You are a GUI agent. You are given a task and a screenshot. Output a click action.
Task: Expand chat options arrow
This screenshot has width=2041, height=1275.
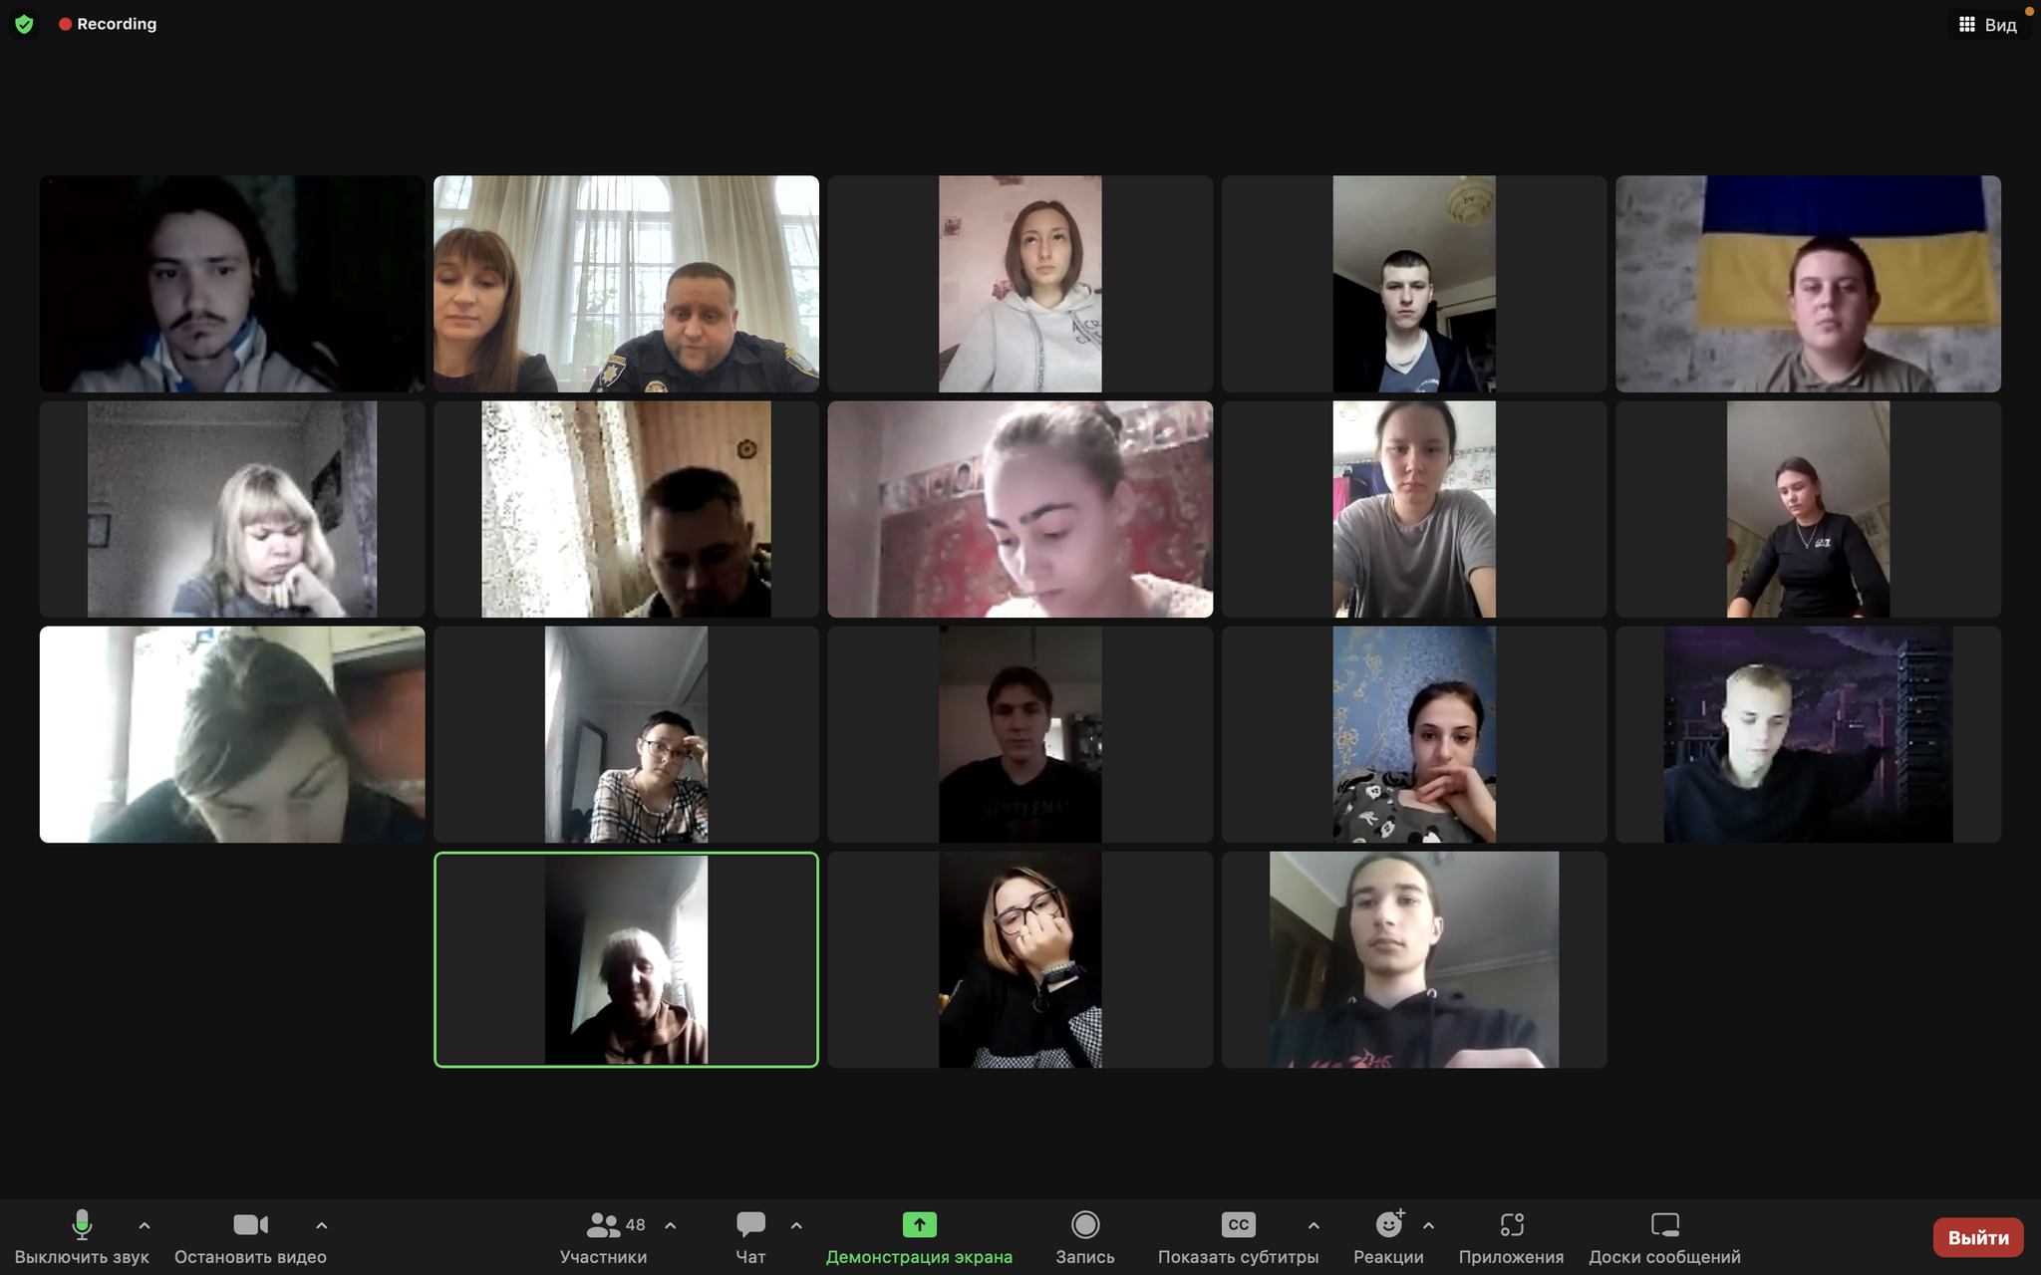click(796, 1225)
